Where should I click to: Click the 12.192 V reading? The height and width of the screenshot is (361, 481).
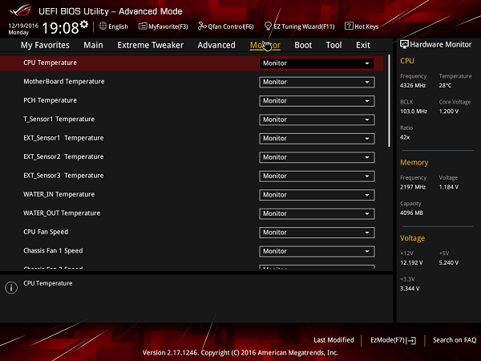[x=411, y=263]
